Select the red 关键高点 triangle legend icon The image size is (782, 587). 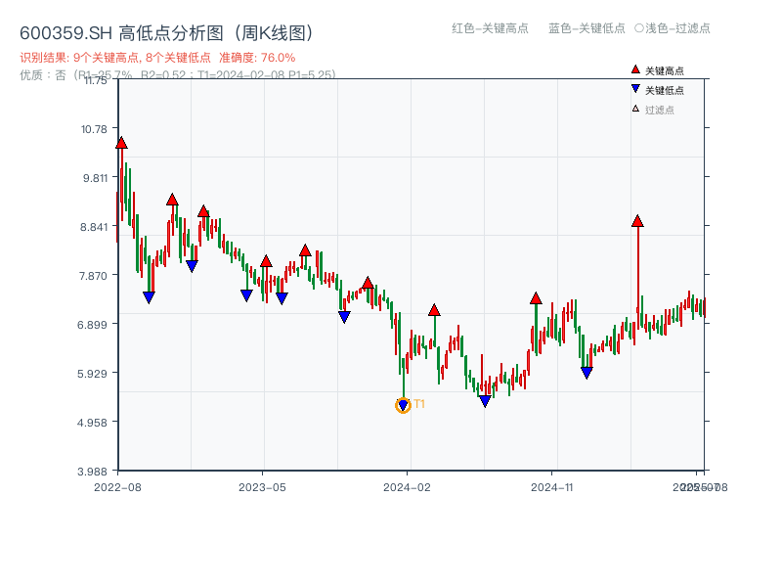[633, 69]
